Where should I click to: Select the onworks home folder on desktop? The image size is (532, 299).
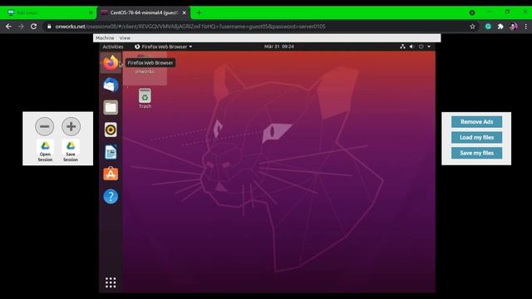click(145, 68)
